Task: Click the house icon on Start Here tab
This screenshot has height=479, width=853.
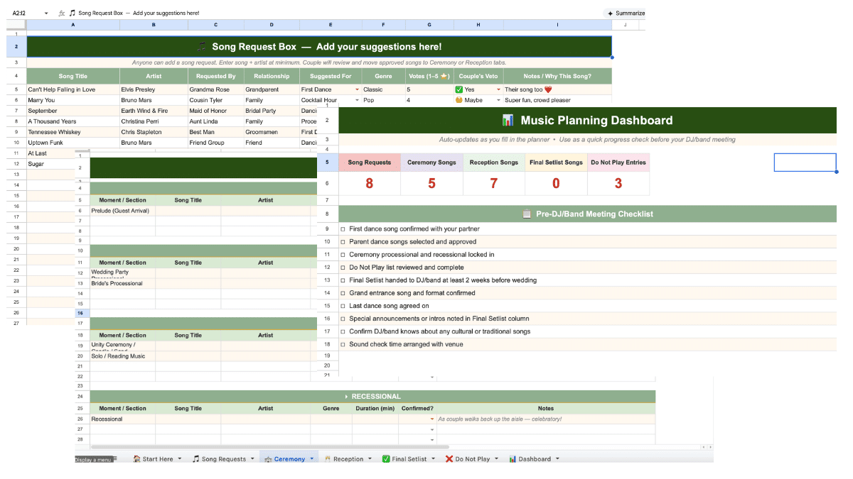Action: click(x=136, y=459)
